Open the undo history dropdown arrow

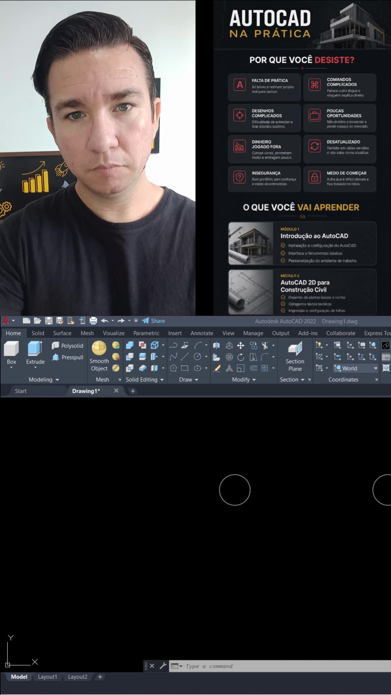coord(113,321)
